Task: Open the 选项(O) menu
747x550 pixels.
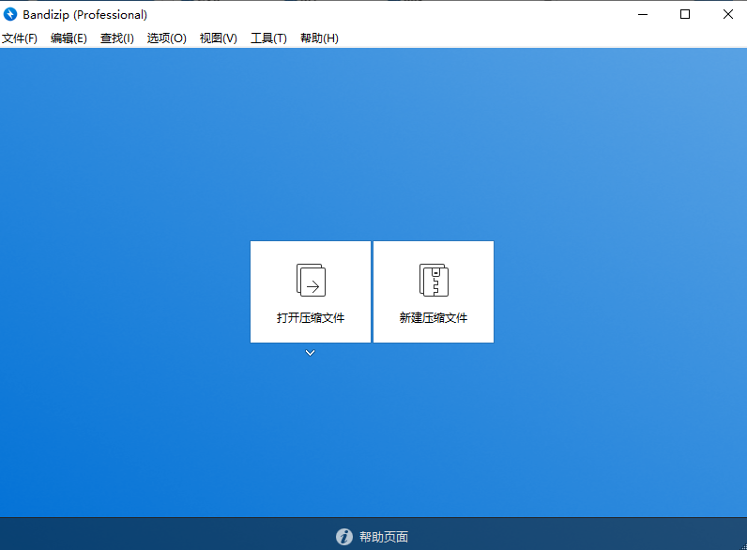Action: click(167, 38)
